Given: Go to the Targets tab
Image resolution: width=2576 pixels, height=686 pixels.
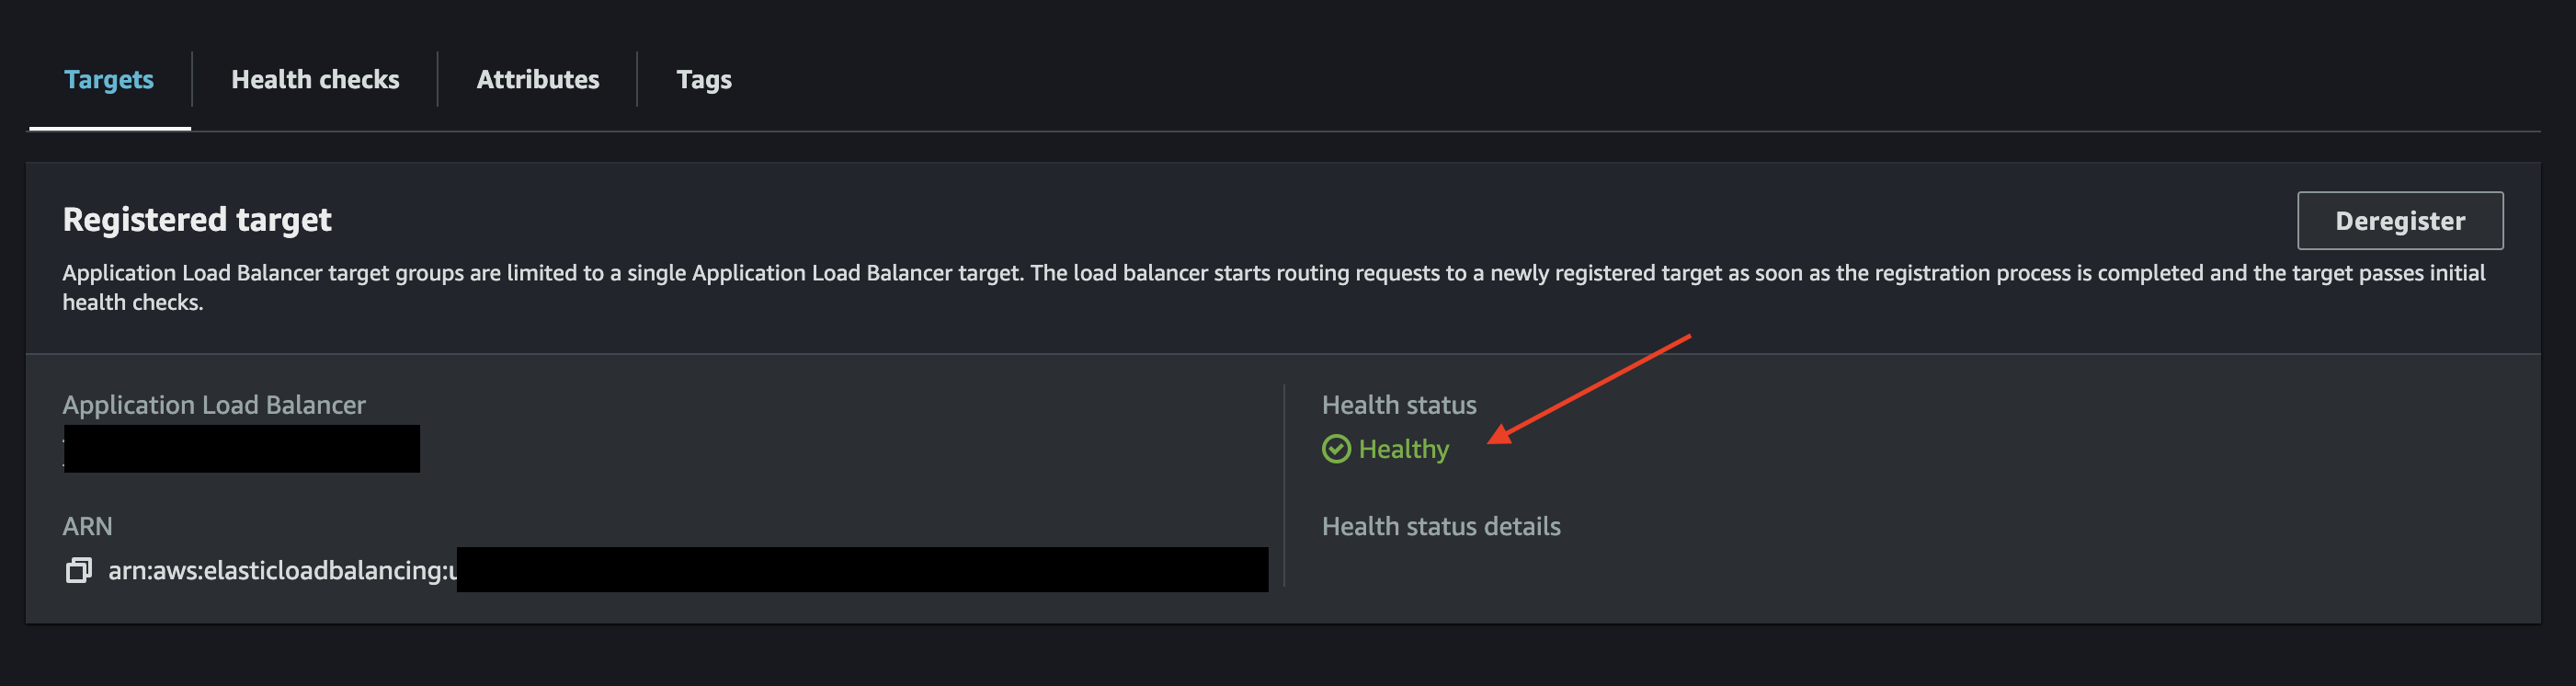Looking at the screenshot, I should [109, 79].
